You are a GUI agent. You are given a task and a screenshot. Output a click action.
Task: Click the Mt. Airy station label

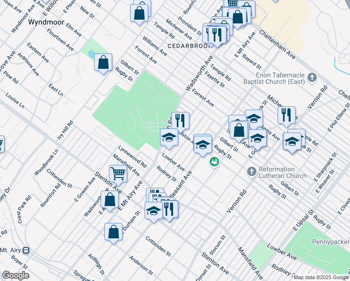[10, 250]
